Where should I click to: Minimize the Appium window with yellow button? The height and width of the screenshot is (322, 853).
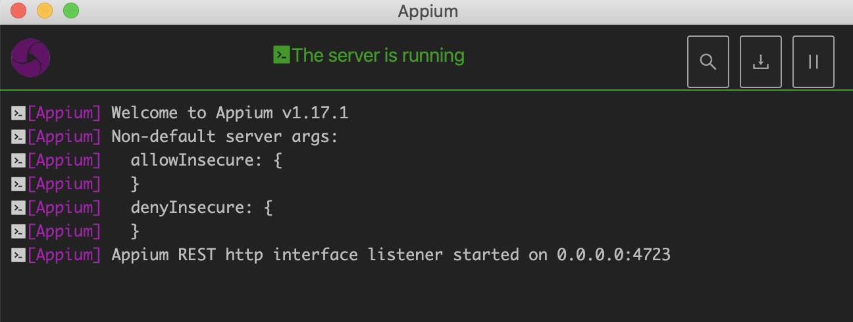point(45,11)
